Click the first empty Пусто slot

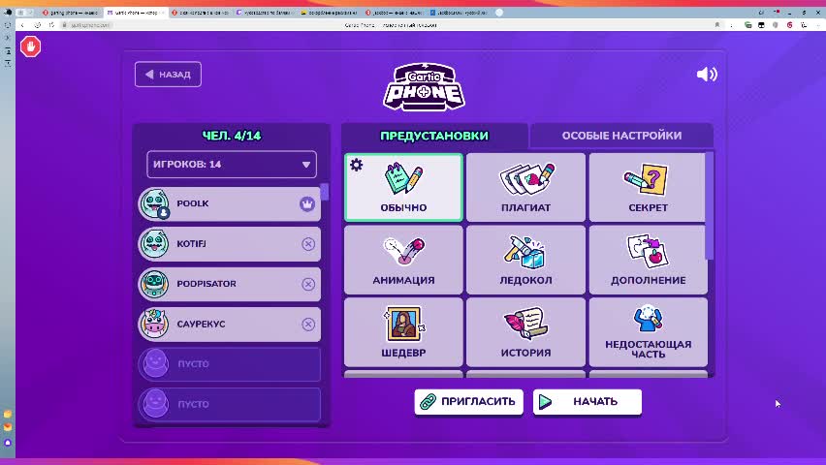(230, 364)
